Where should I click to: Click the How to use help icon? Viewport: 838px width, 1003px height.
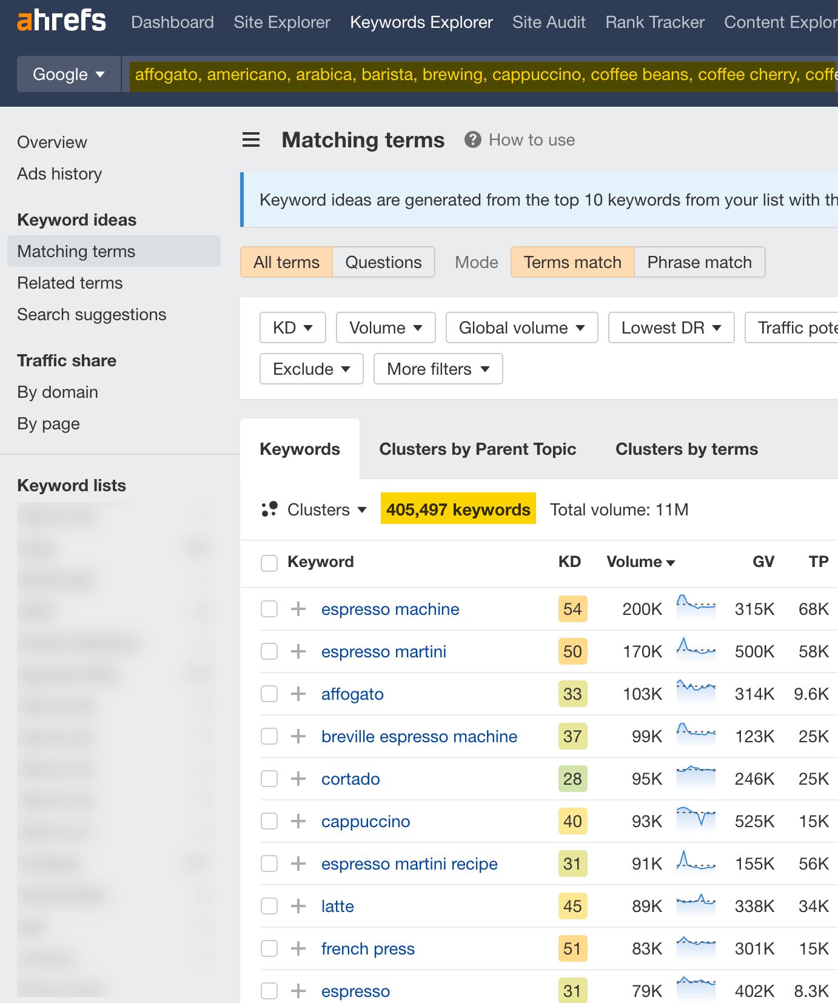[x=473, y=140]
